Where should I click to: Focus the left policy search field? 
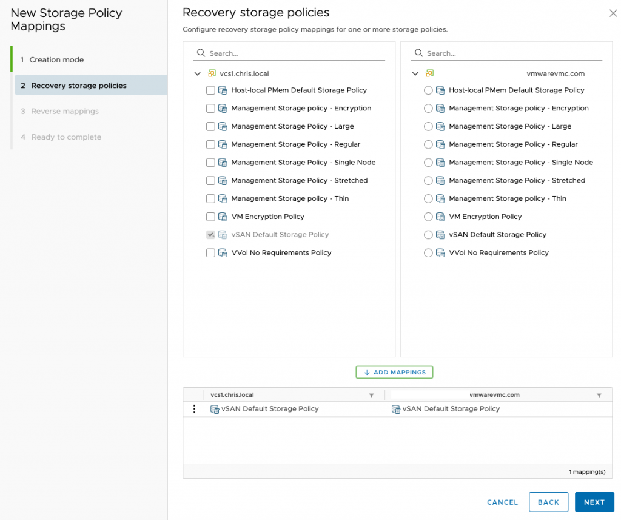click(289, 53)
